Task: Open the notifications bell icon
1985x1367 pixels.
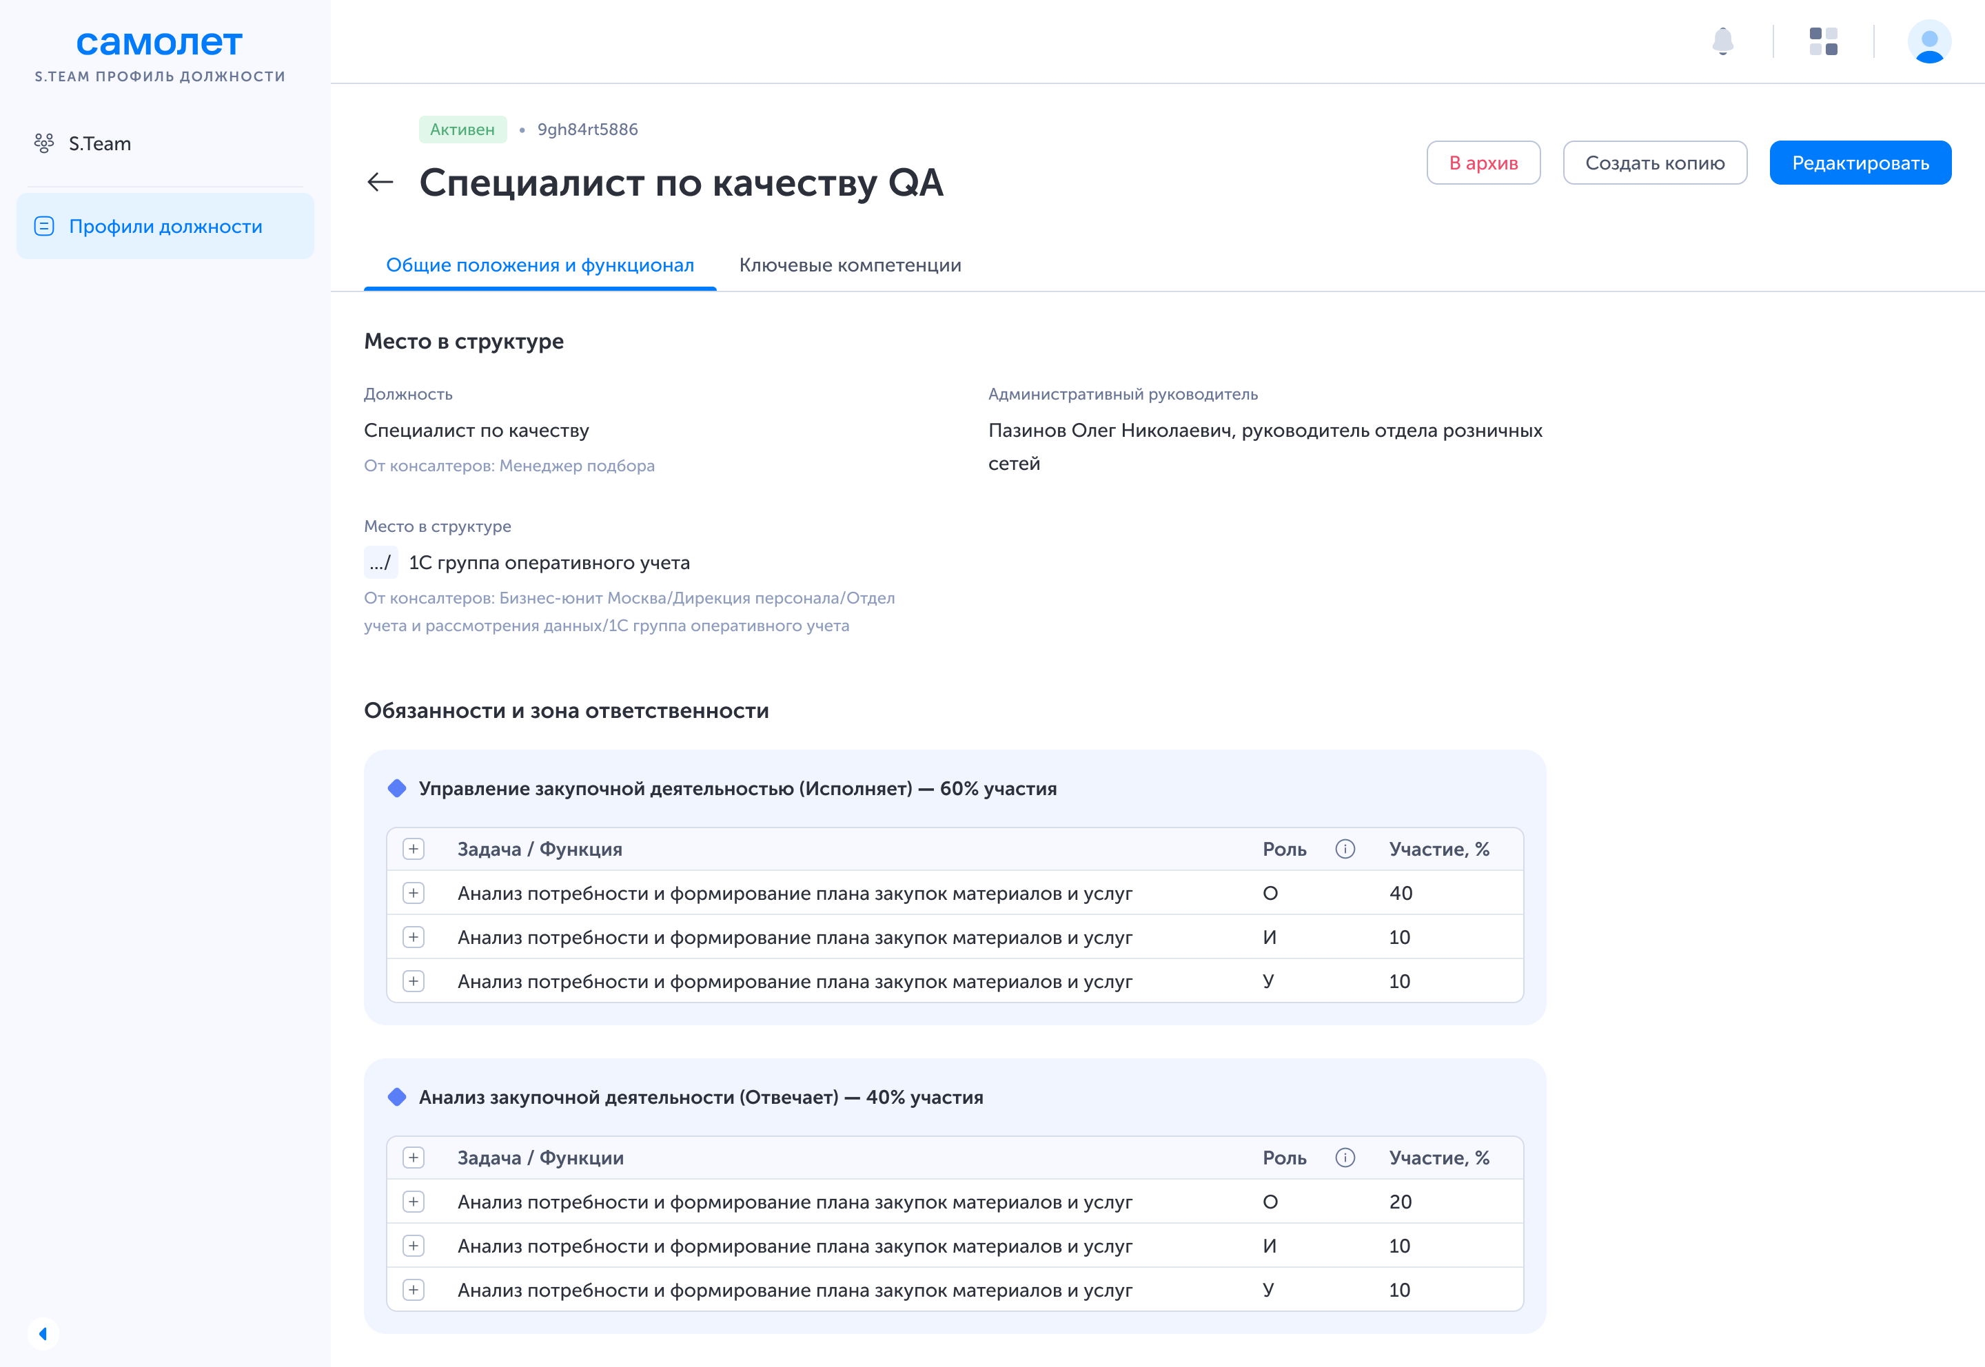Action: [x=1722, y=41]
